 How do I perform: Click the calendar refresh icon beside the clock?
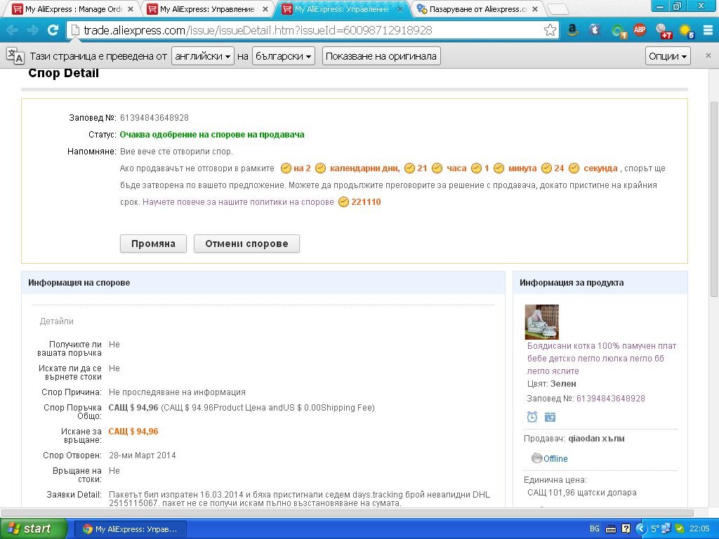pos(550,417)
